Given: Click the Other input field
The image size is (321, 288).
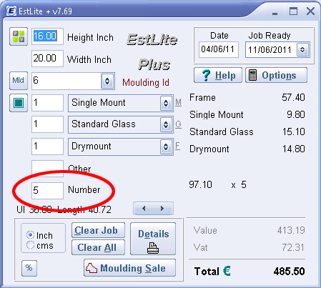Looking at the screenshot, I should click(47, 168).
